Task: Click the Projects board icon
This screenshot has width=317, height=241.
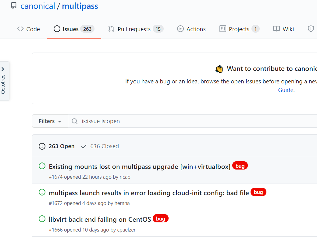Action: [x=223, y=29]
